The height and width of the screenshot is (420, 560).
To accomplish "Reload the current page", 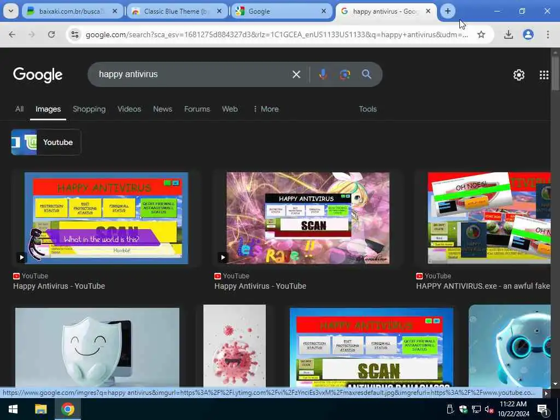I will click(x=51, y=34).
